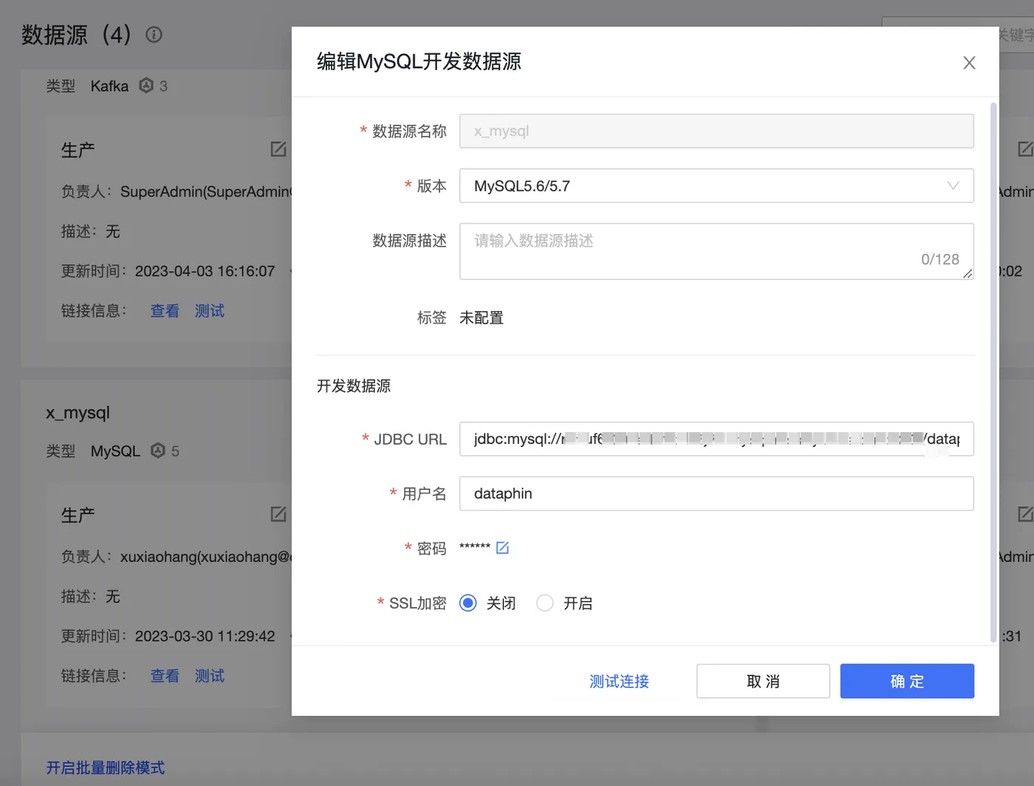The width and height of the screenshot is (1034, 786).
Task: Click 查看 link on x_mysql 生产 card
Action: 165,676
